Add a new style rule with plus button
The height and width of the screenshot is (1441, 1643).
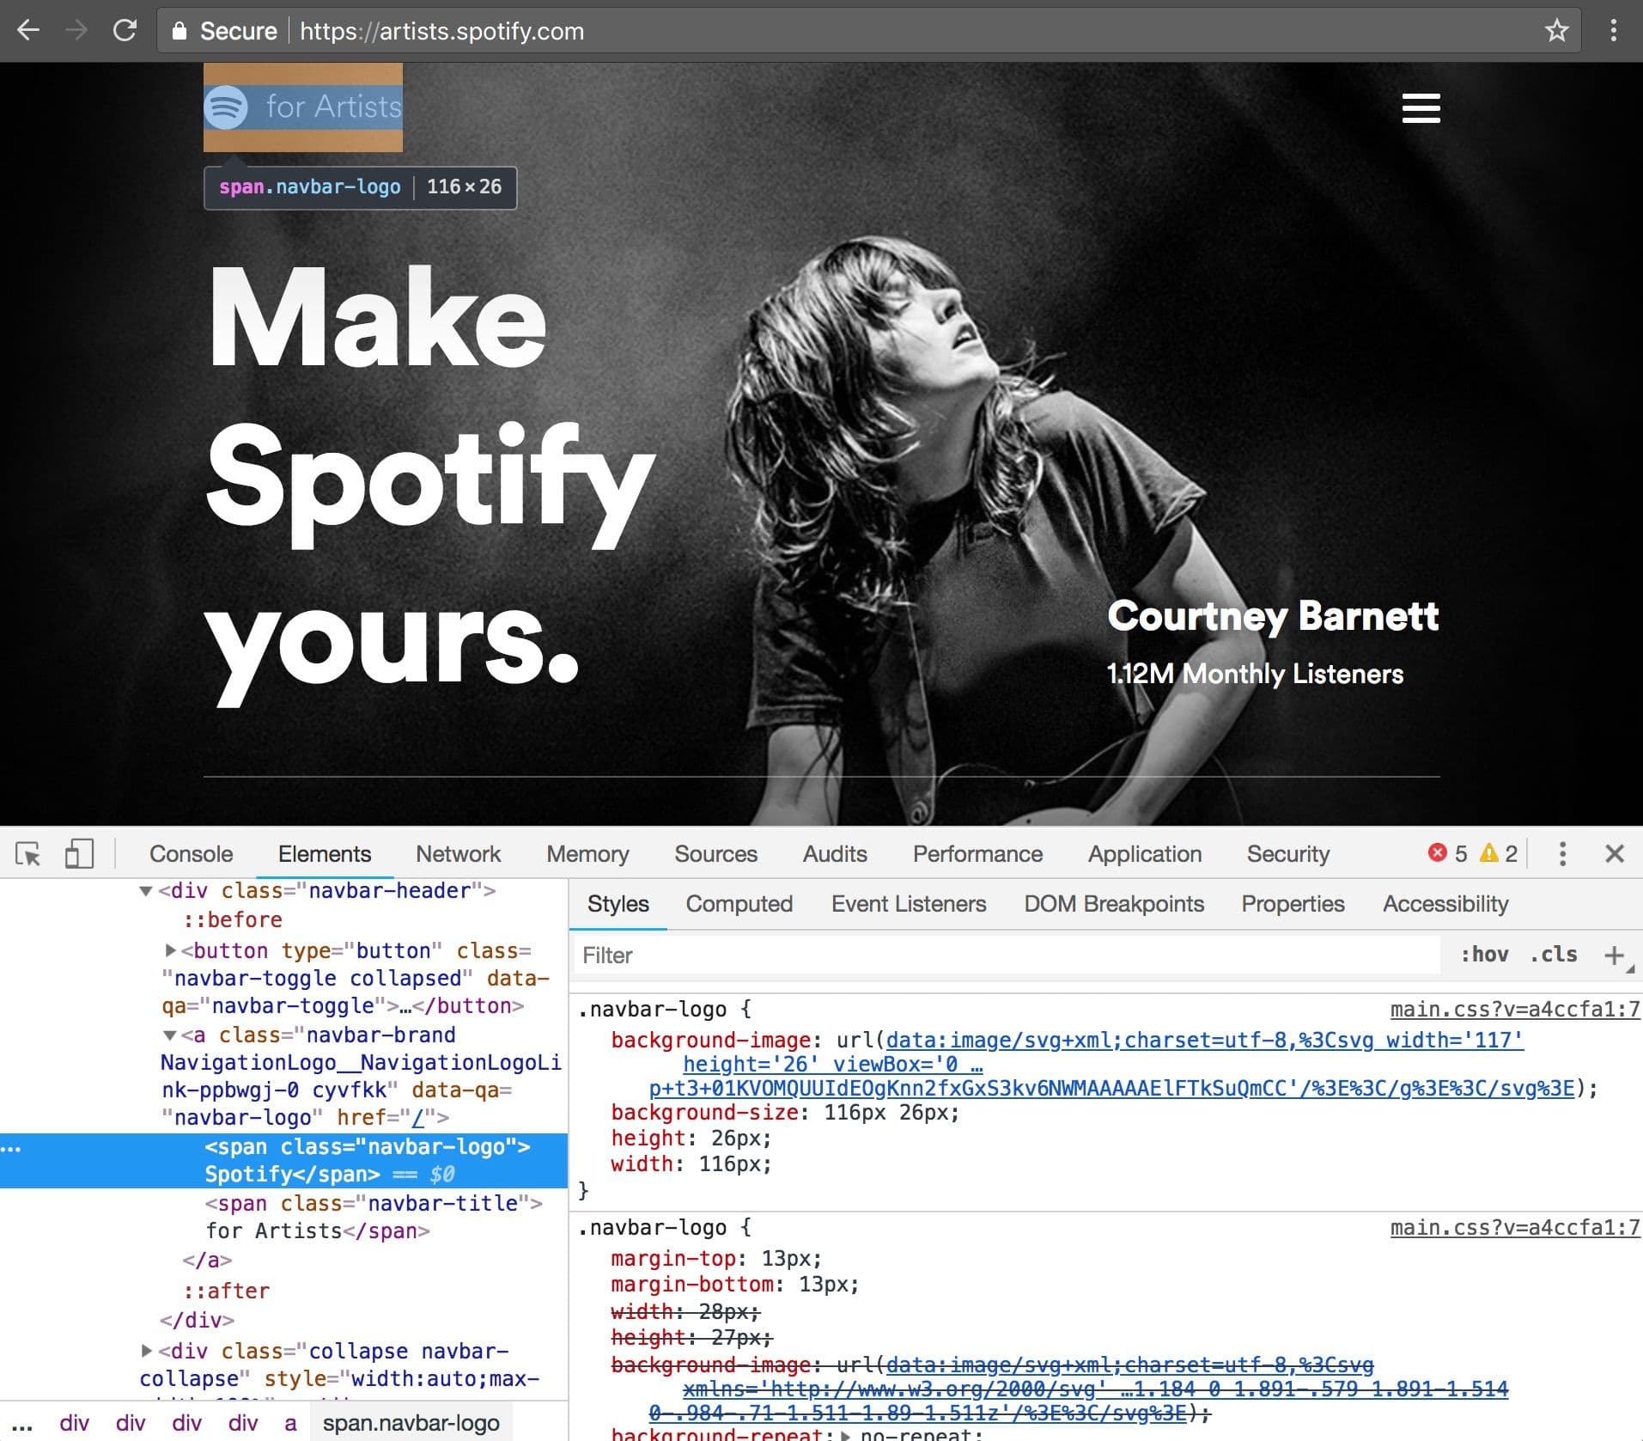pos(1616,954)
